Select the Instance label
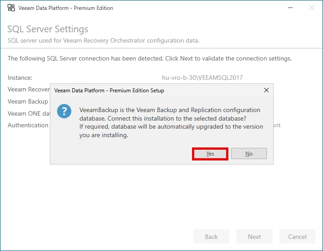This screenshot has width=323, height=251. pos(20,78)
